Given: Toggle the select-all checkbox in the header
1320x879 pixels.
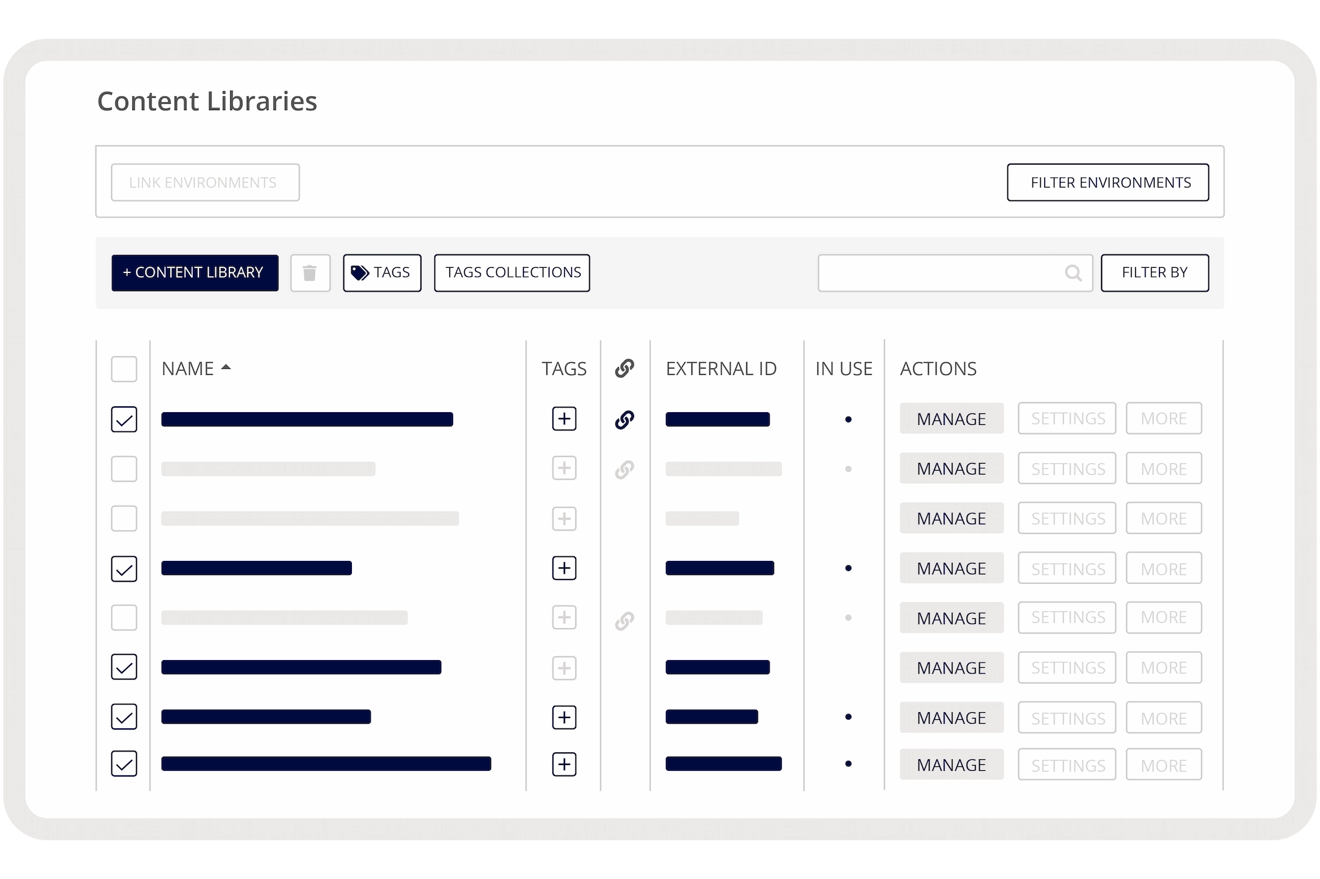Looking at the screenshot, I should (x=124, y=369).
